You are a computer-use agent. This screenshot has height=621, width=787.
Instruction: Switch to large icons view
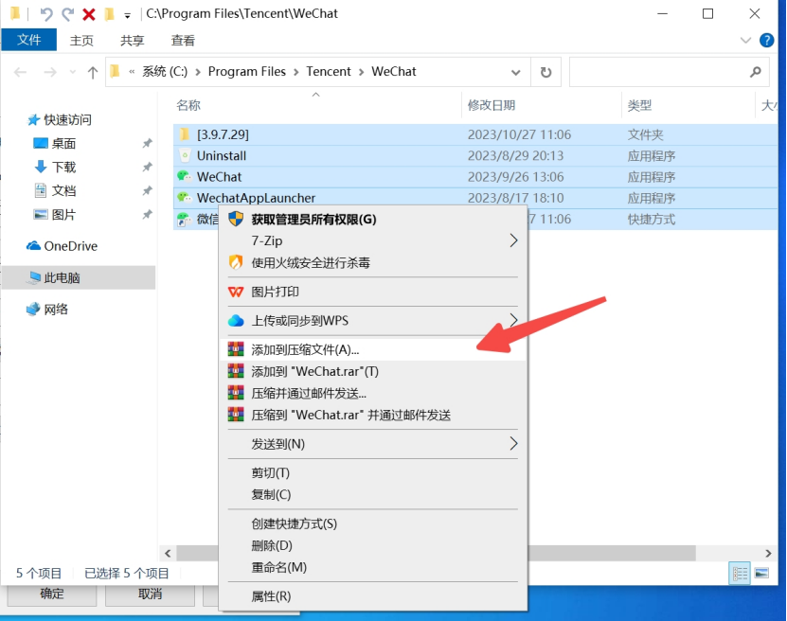[761, 573]
